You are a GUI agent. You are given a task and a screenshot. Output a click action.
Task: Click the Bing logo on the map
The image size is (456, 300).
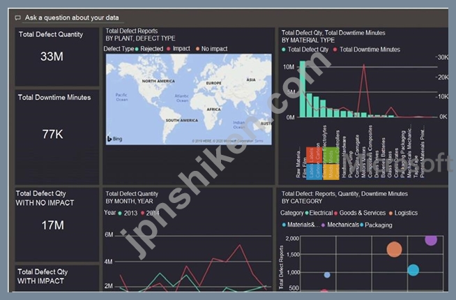(x=114, y=139)
